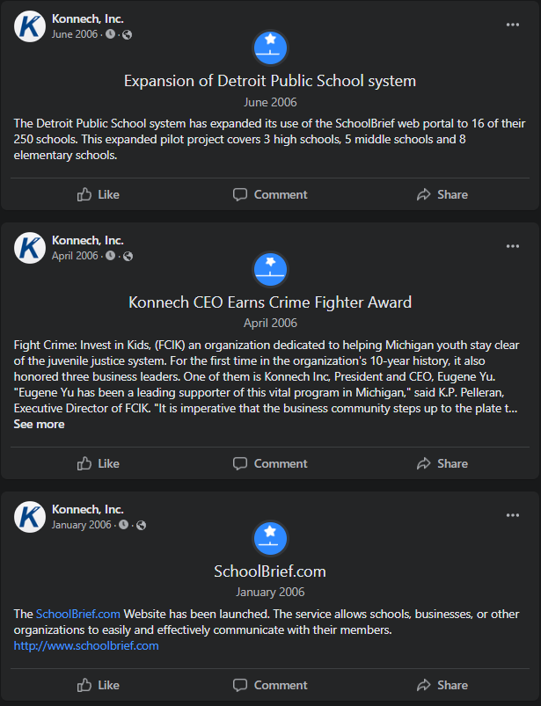541x706 pixels.
Task: Open the http://www.schoolbrief.com link
Action: tap(86, 645)
